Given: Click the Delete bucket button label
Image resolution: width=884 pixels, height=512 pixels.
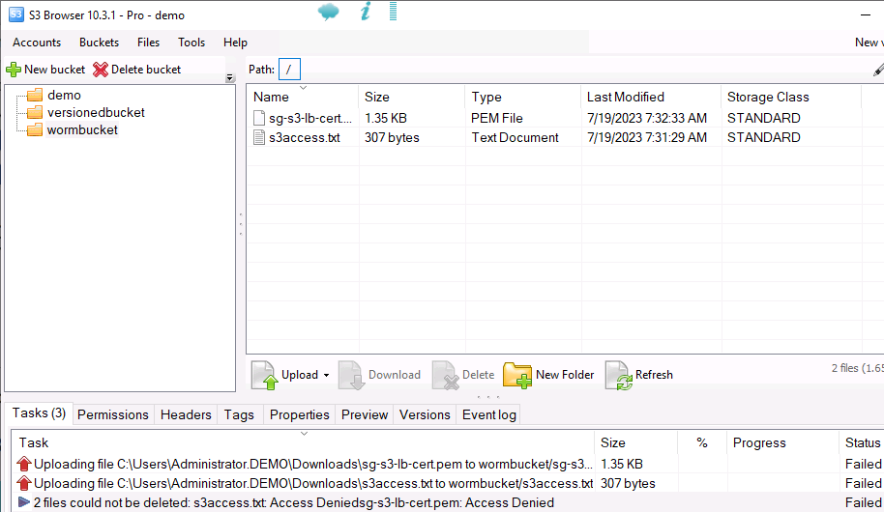Looking at the screenshot, I should [146, 70].
